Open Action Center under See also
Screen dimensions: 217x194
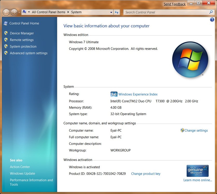20,167
